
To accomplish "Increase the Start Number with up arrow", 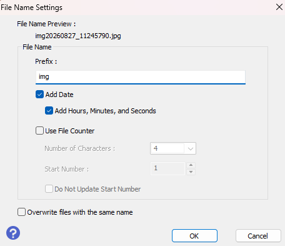I will click(x=191, y=165).
